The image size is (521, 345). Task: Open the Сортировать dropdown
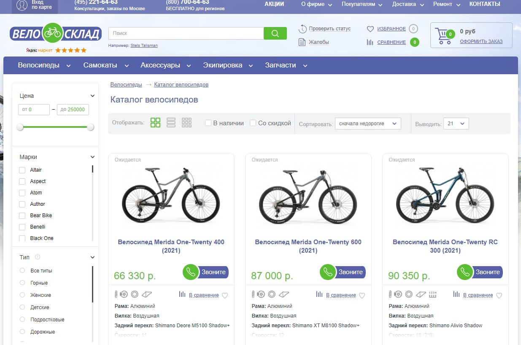click(x=368, y=124)
